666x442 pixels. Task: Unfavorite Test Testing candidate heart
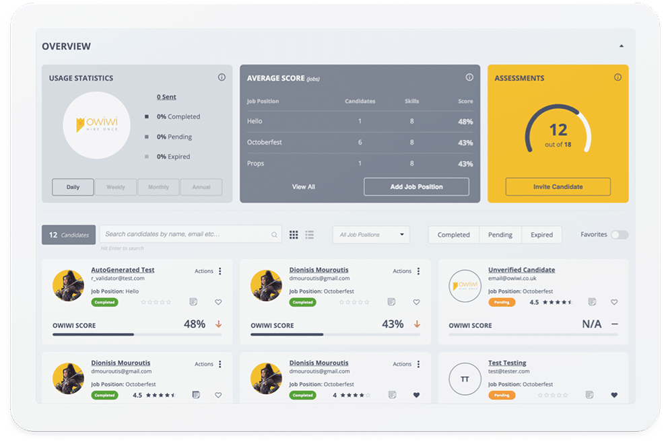[x=614, y=395]
